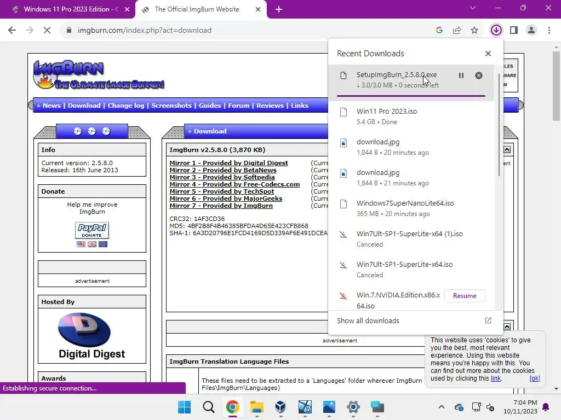This screenshot has width=561, height=420.
Task: Collapse the ImgBurn v2.5.8.0 section
Action: 507,150
